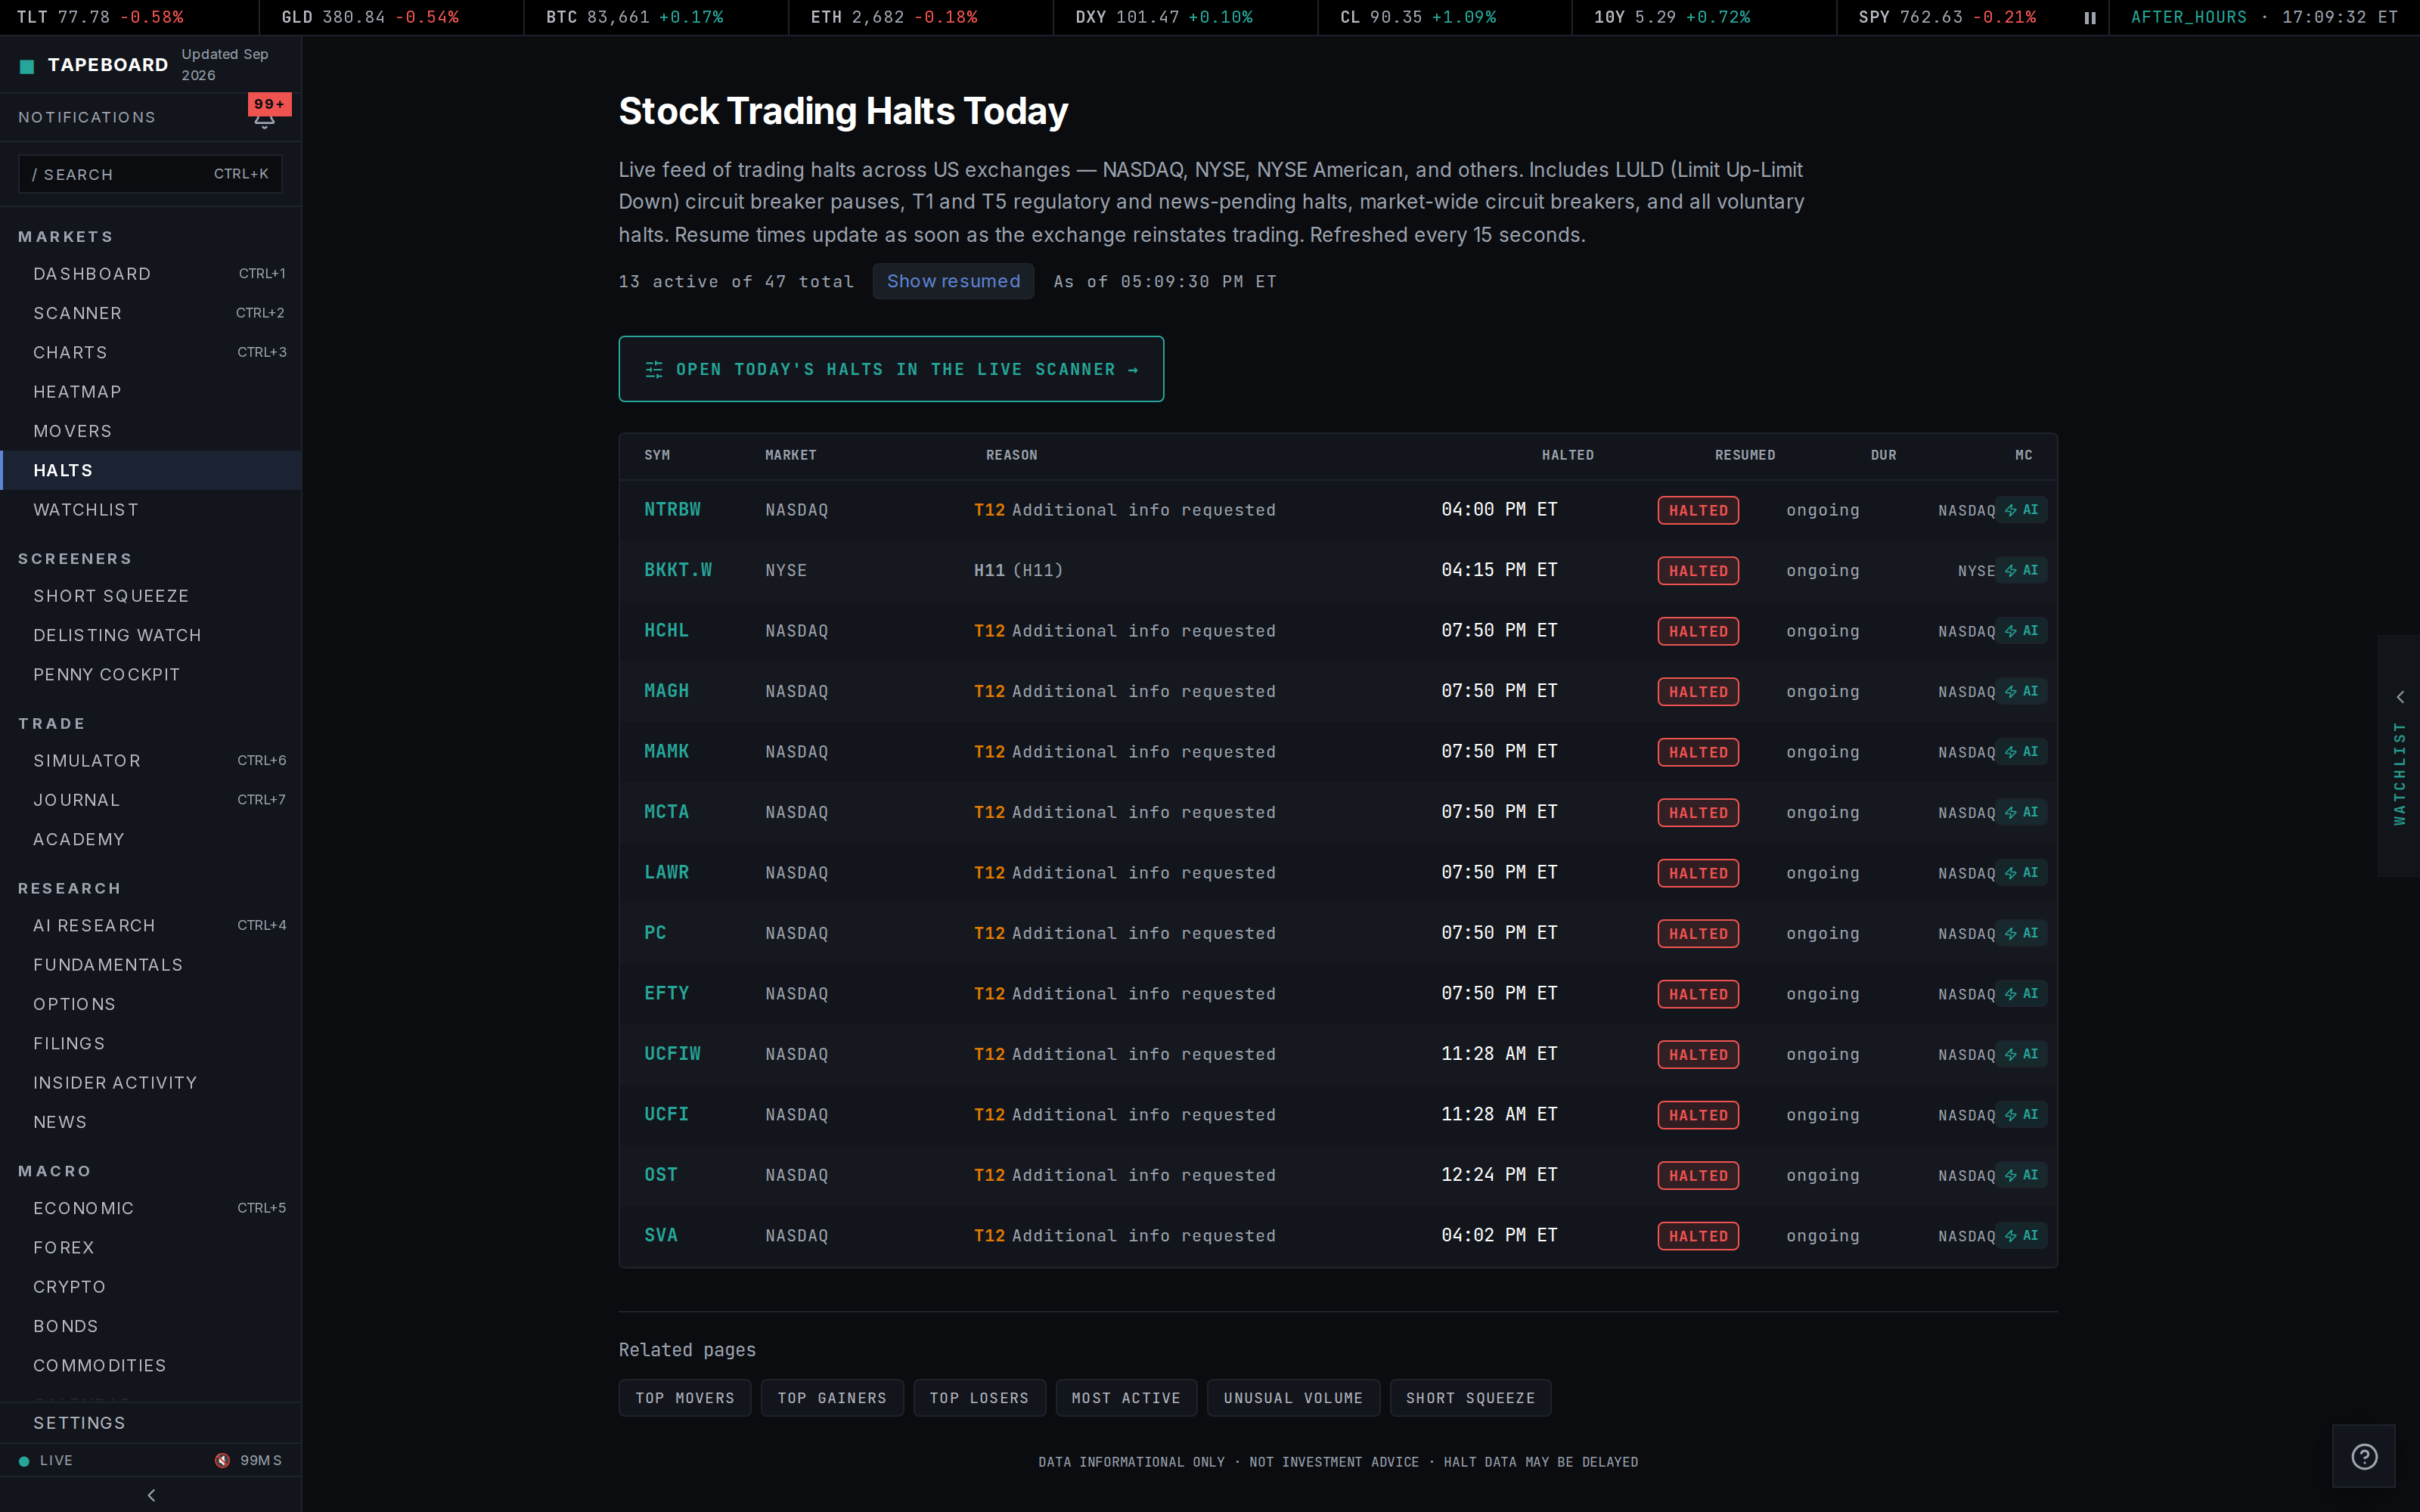2420x1512 pixels.
Task: Click the TAPEBOARD logo square
Action: pos(27,66)
